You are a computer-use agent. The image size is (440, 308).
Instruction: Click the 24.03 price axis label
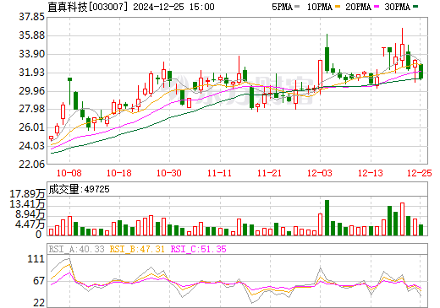coord(31,146)
